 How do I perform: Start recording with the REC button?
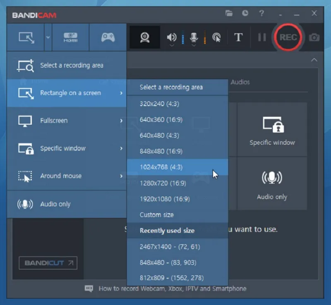point(288,37)
